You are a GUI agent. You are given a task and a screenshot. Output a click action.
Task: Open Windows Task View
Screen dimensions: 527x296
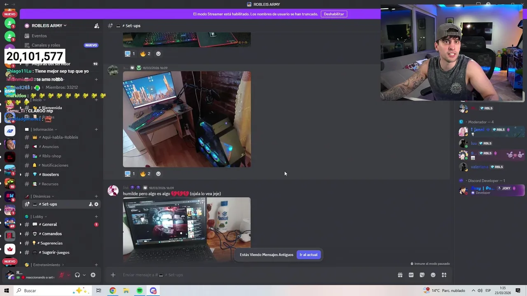coord(98,291)
